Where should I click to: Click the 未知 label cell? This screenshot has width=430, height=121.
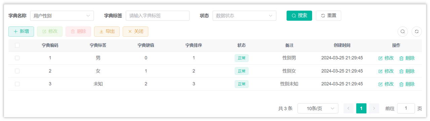pos(98,84)
